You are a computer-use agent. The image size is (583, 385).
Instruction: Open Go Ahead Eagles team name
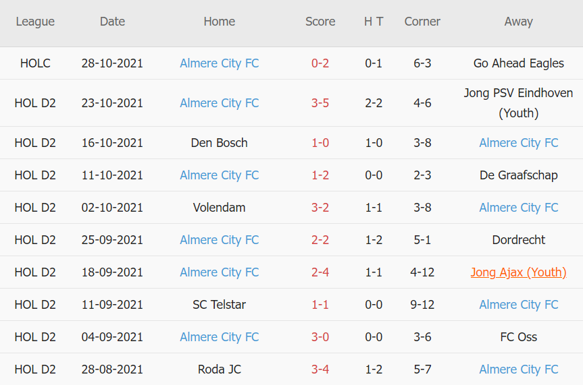pyautogui.click(x=518, y=63)
